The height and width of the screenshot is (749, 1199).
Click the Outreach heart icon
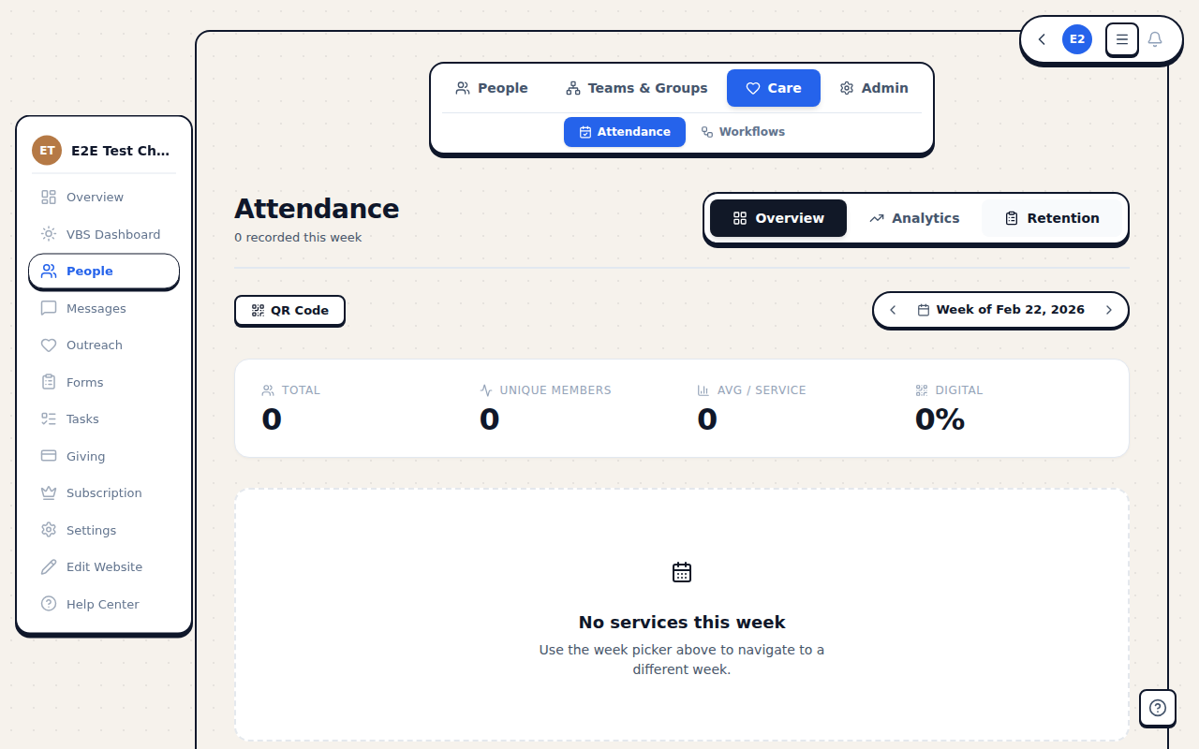point(48,345)
